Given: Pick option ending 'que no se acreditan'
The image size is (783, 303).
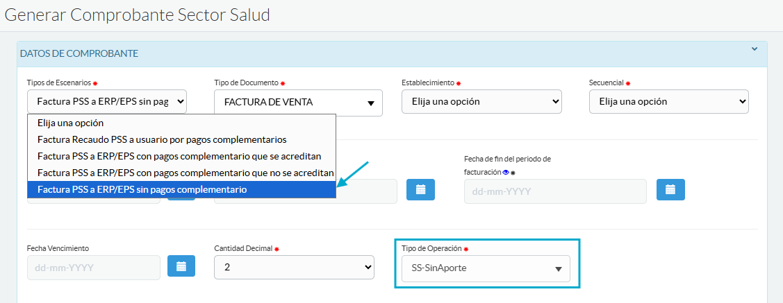Looking at the screenshot, I should pos(186,172).
